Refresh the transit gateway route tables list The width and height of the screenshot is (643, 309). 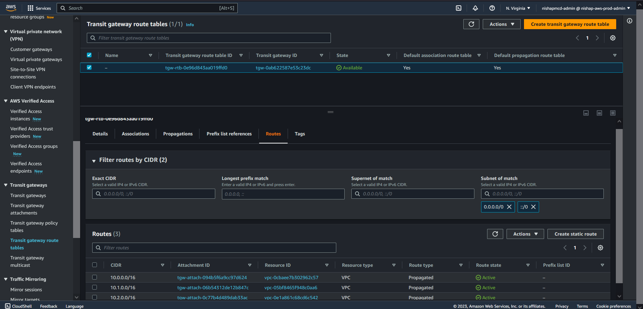pos(471,24)
